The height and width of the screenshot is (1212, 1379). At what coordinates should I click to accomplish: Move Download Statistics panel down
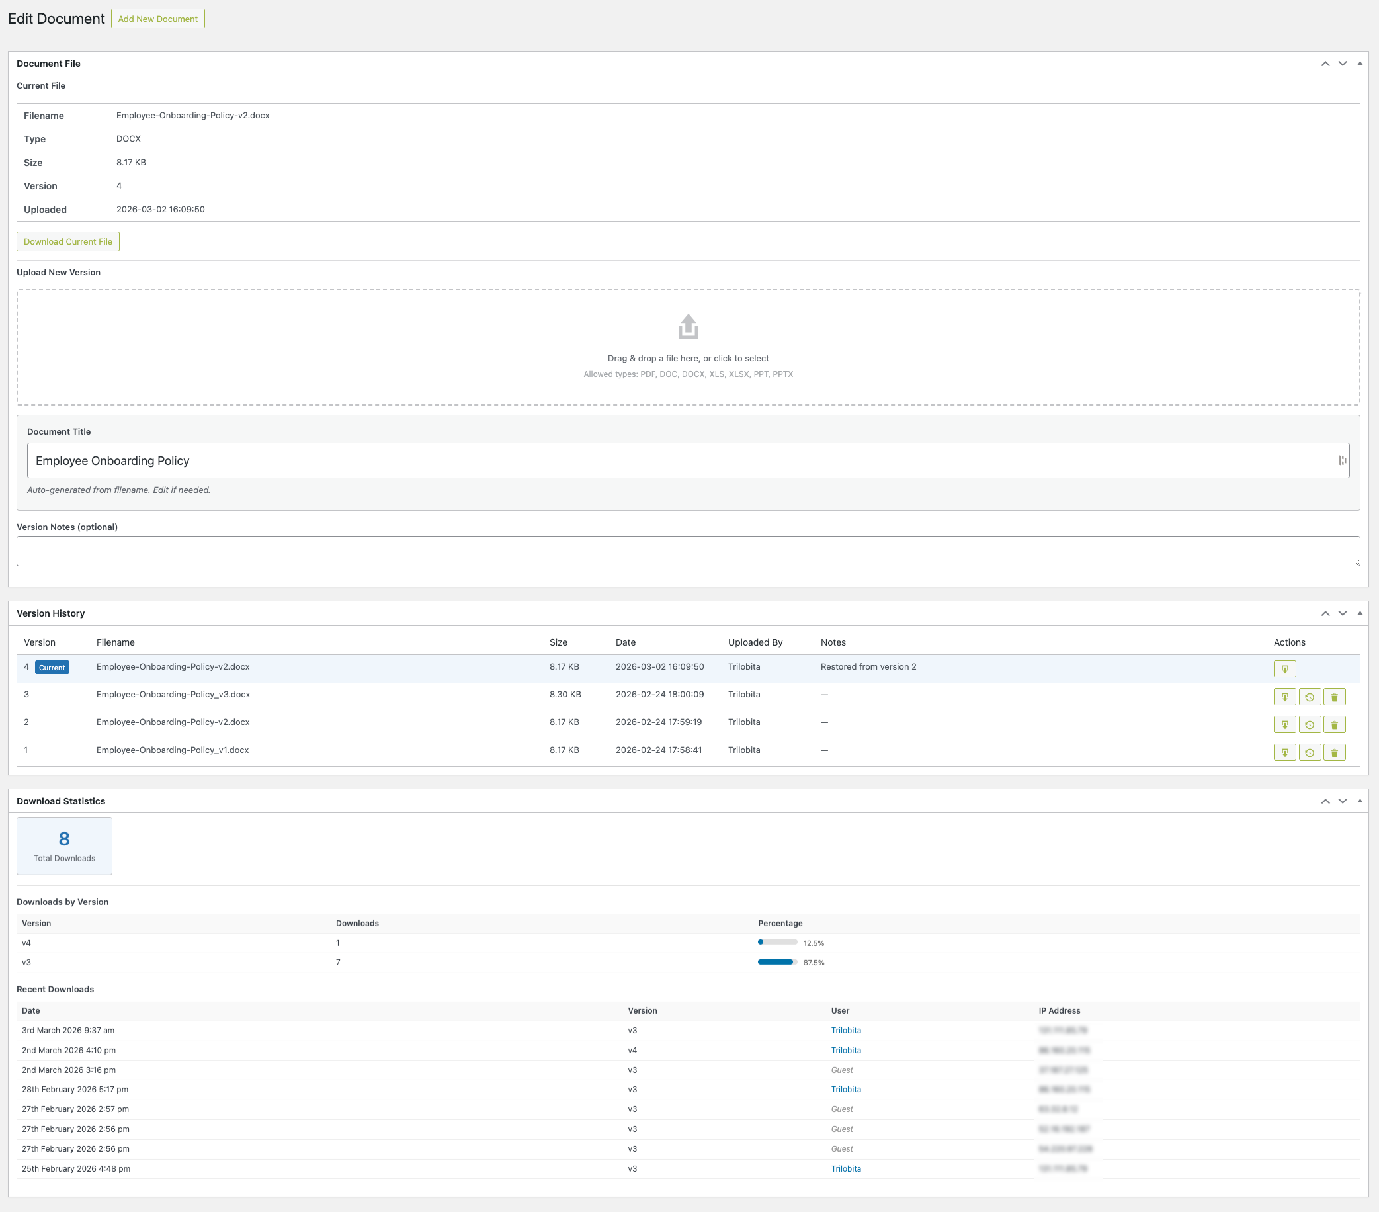point(1342,801)
